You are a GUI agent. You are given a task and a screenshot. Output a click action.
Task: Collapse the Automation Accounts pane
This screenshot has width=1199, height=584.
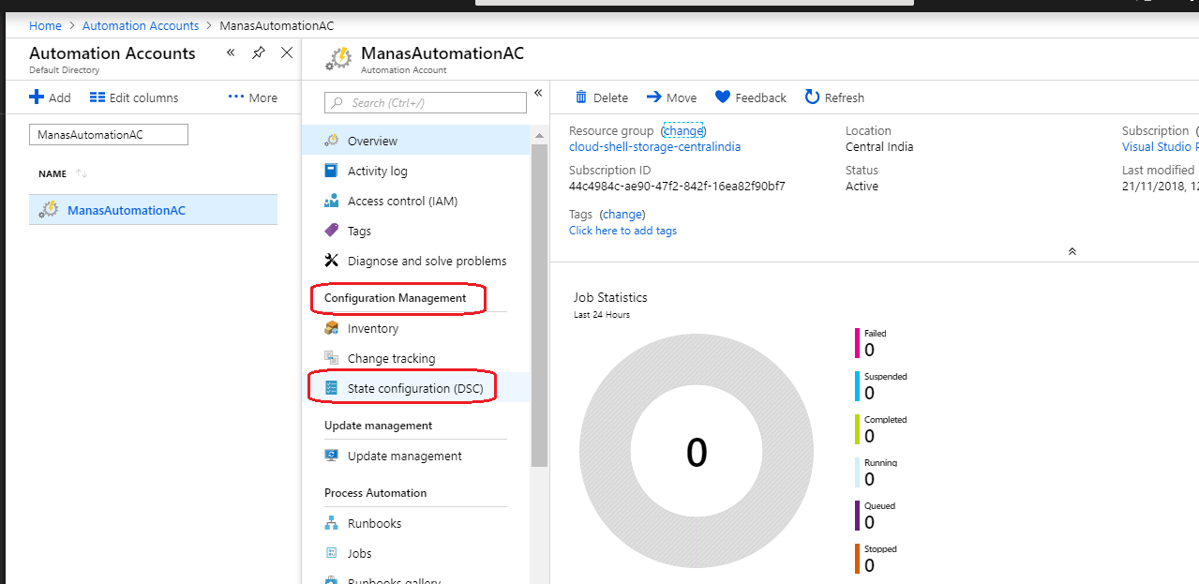pos(231,53)
